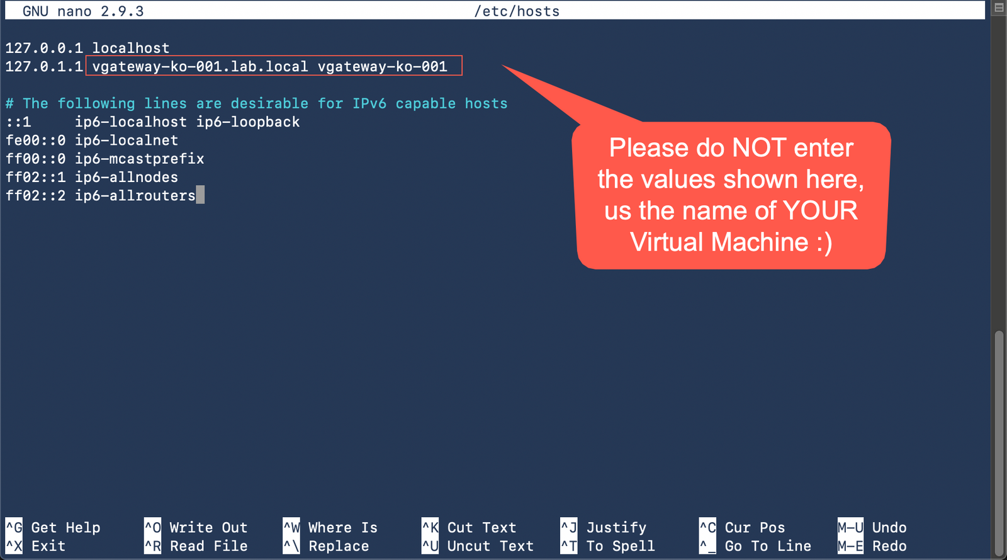Click the "ff02::1 ip6-allnodes" line
This screenshot has width=1007, height=560.
tap(92, 177)
